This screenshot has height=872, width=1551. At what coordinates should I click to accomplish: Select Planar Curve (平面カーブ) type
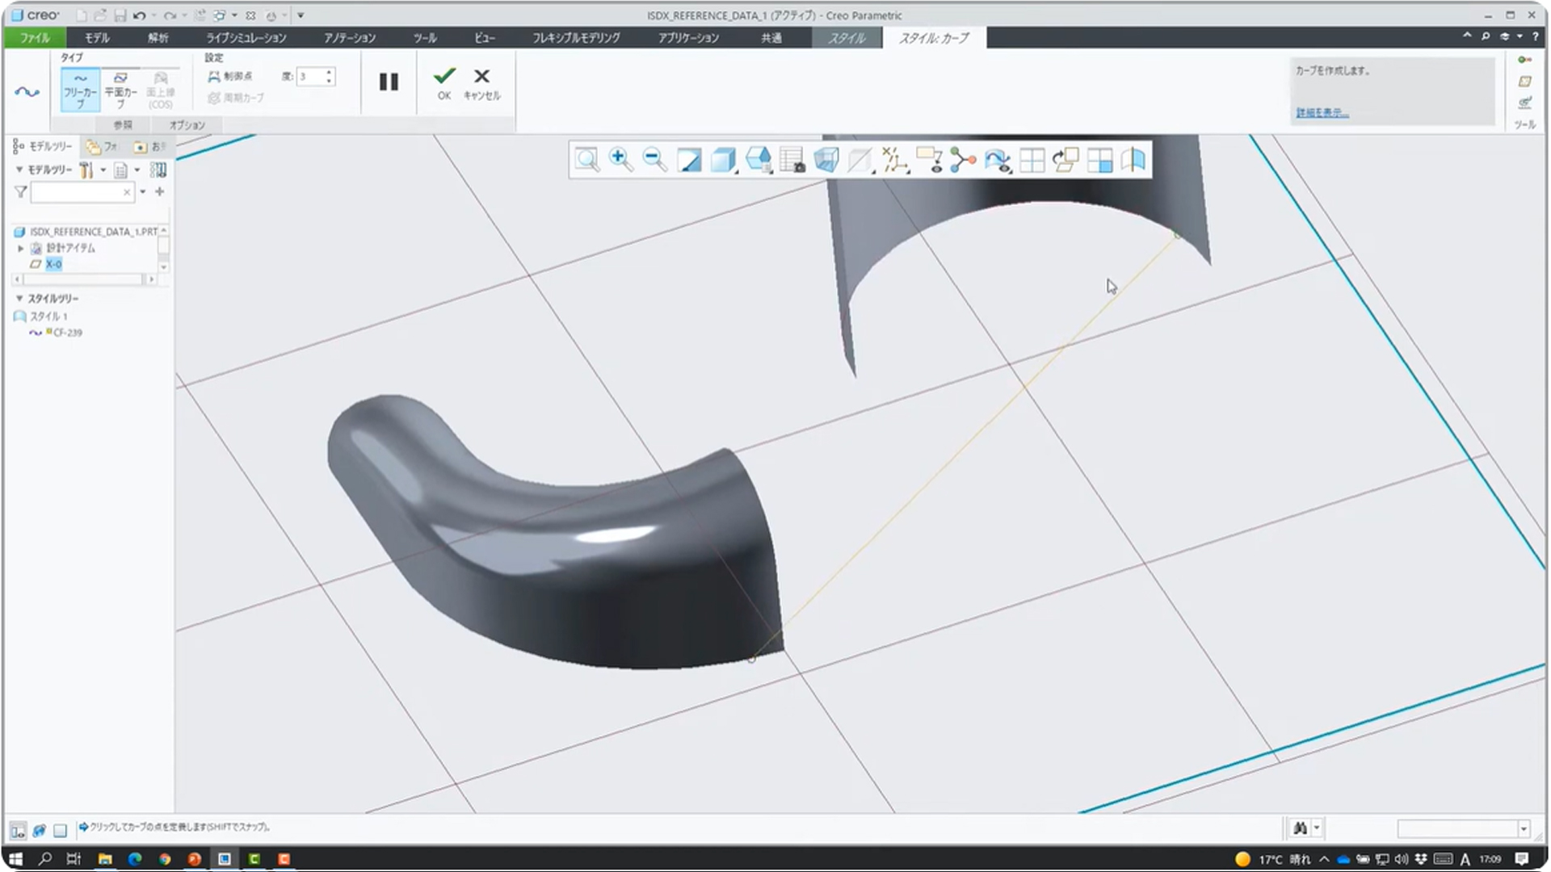(x=120, y=89)
